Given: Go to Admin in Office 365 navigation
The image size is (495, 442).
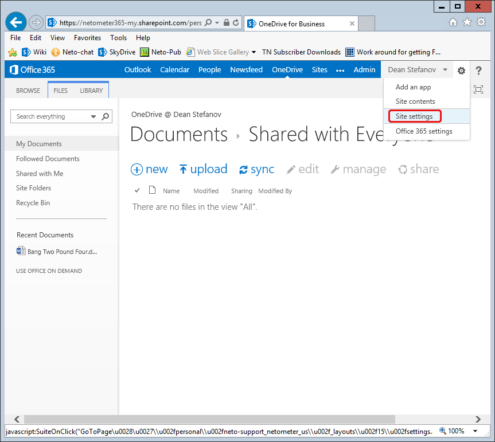Looking at the screenshot, I should [x=364, y=70].
